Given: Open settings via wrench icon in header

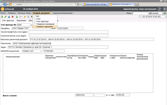Looking at the screenshot, I should point(159,9).
